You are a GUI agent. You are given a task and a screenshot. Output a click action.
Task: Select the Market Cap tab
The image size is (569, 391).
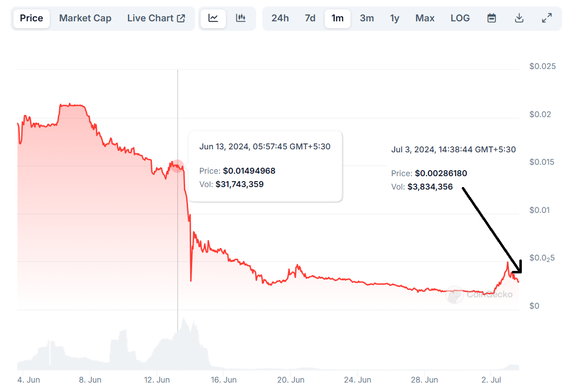85,18
